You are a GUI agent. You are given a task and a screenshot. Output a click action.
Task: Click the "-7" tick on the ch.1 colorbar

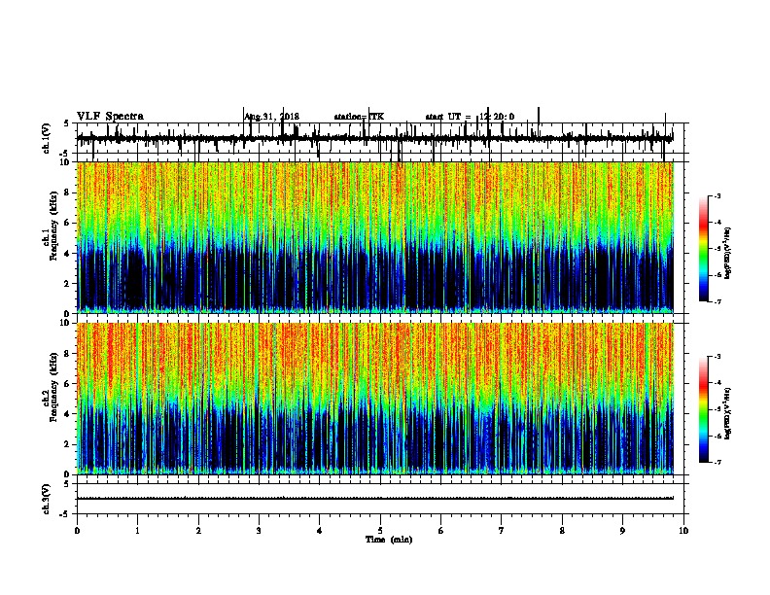717,301
